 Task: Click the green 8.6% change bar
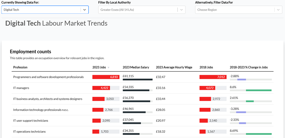pyautogui.click(x=258, y=90)
